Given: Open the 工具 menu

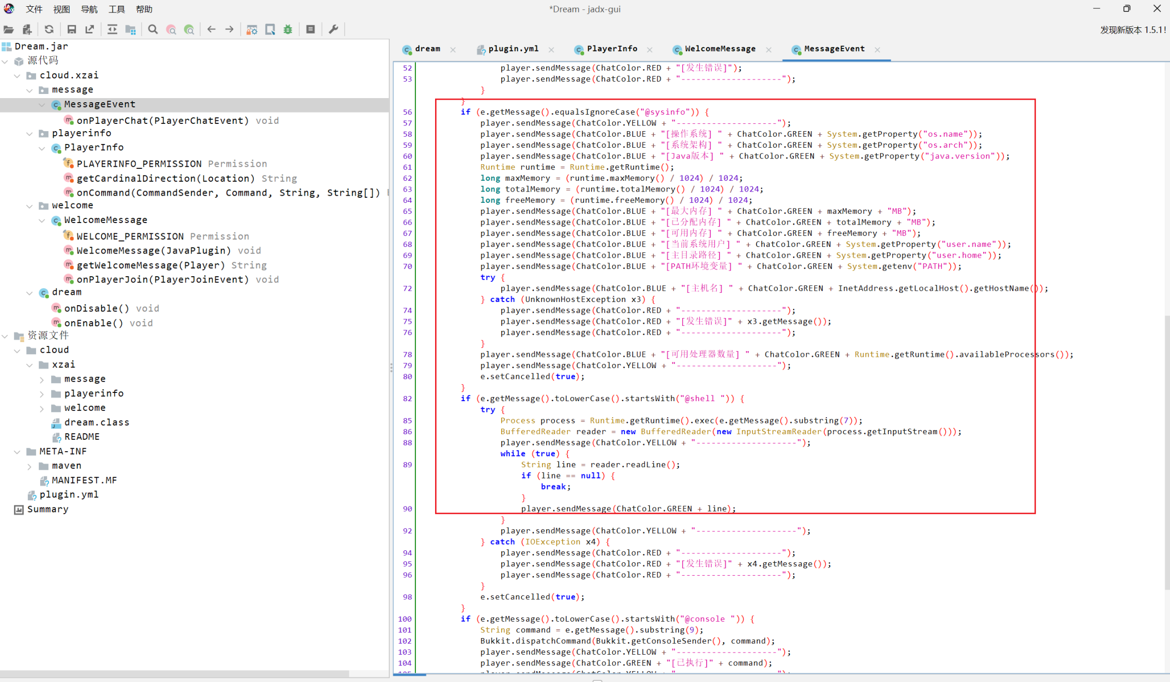Looking at the screenshot, I should coord(116,9).
